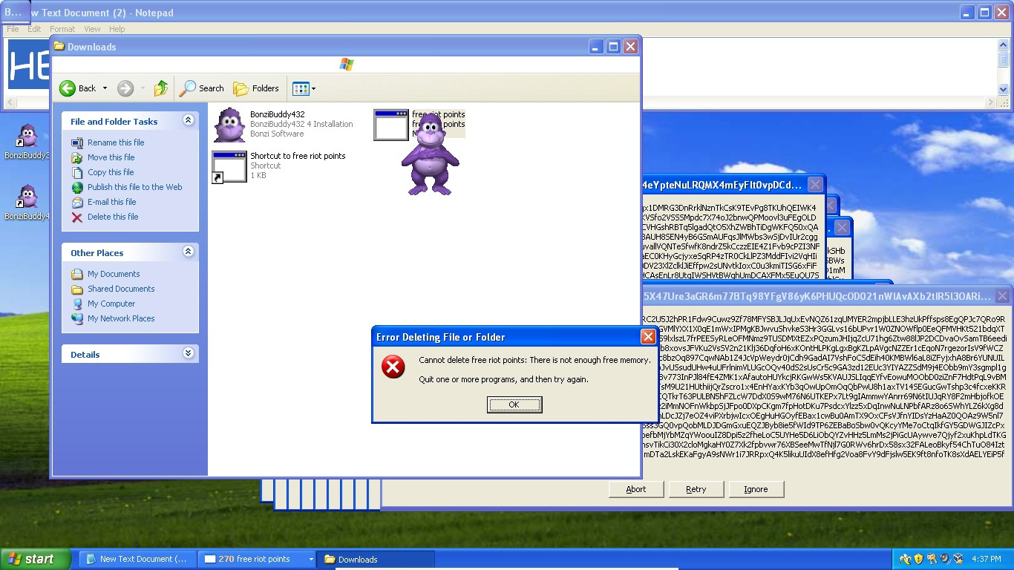
Task: Go Back in the Downloads window
Action: (x=77, y=88)
